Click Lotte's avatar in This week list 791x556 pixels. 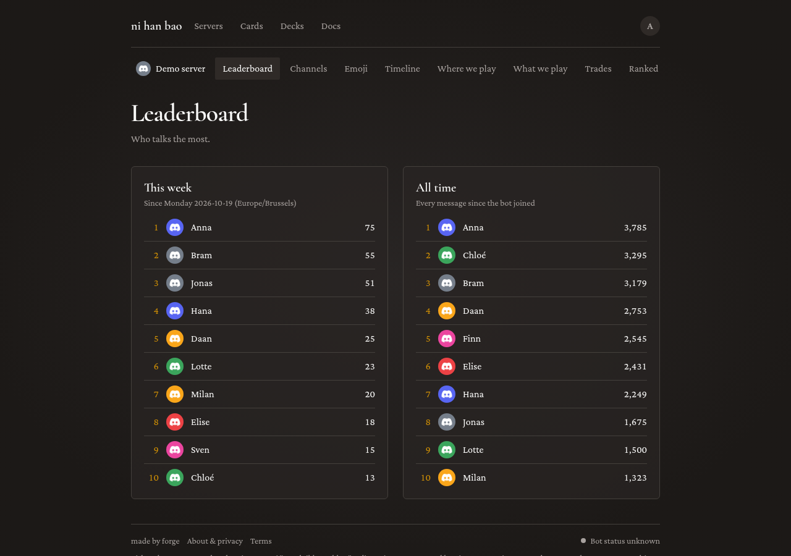pos(175,366)
